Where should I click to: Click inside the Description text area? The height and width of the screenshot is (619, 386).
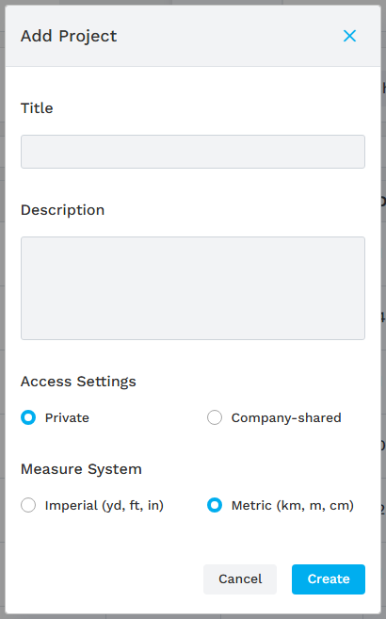pos(193,288)
